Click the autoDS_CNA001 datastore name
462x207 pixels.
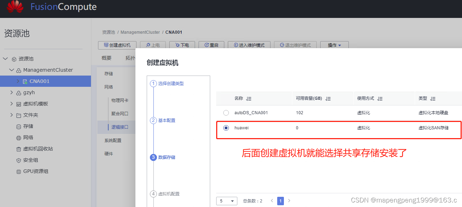point(251,113)
